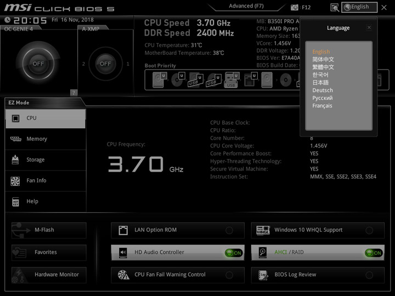Toggle the OC GENIE 4 knob
The image size is (395, 296).
[38, 64]
